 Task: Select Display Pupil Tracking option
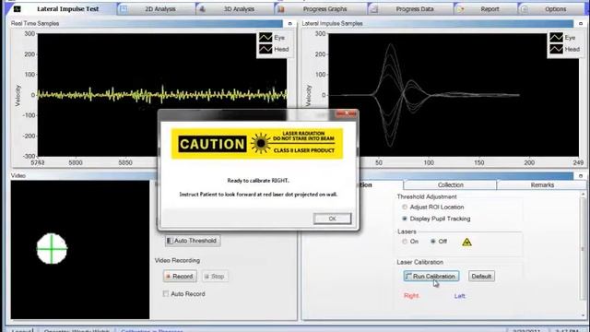coord(436,219)
